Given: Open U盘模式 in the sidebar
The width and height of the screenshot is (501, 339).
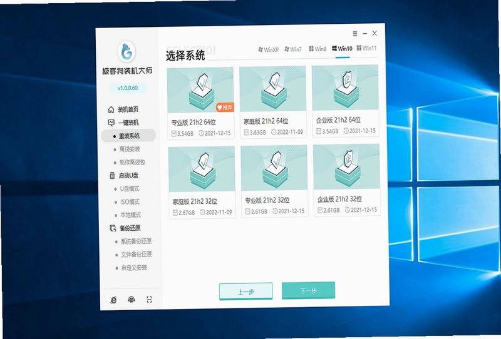Looking at the screenshot, I should [130, 189].
